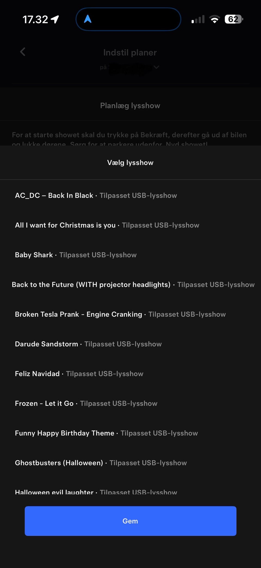Tap the cellular signal bars
Viewport: 261px width, 568px height.
[198, 20]
